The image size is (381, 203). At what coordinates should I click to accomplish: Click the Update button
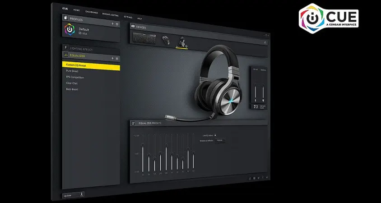tap(73, 195)
